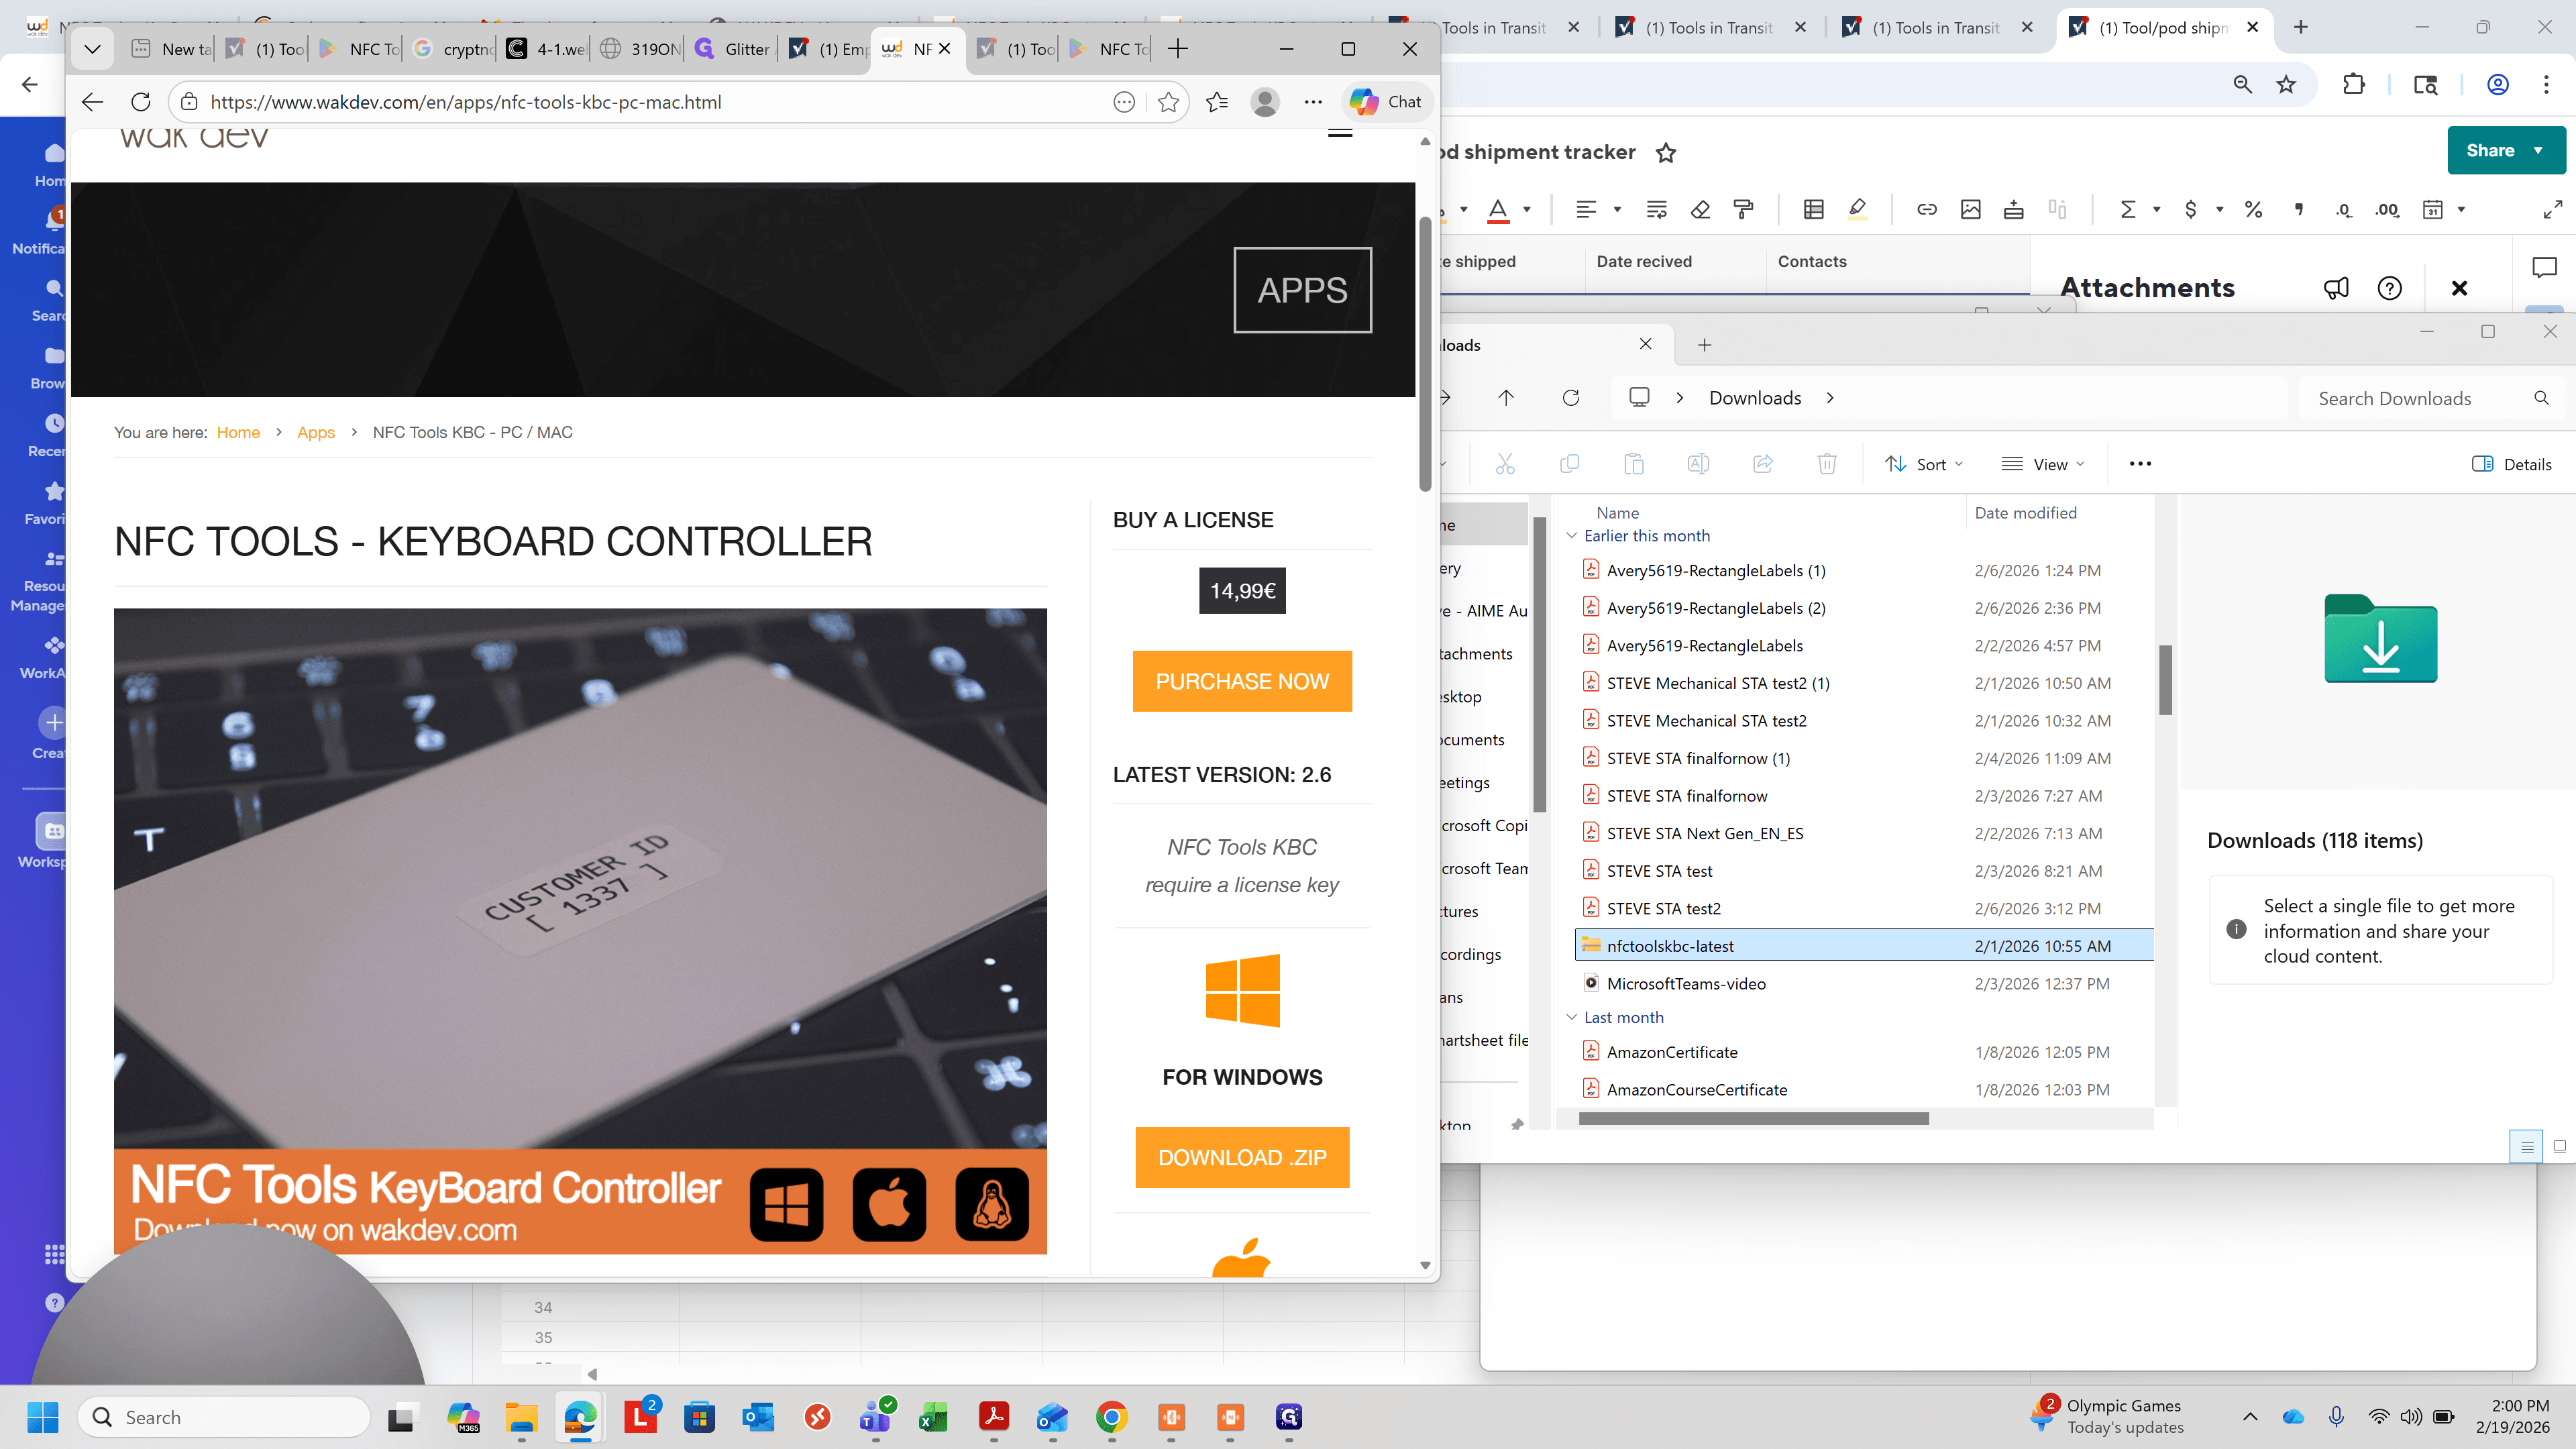Open Windows Start menu
Image resolution: width=2576 pixels, height=1449 pixels.
point(43,1417)
